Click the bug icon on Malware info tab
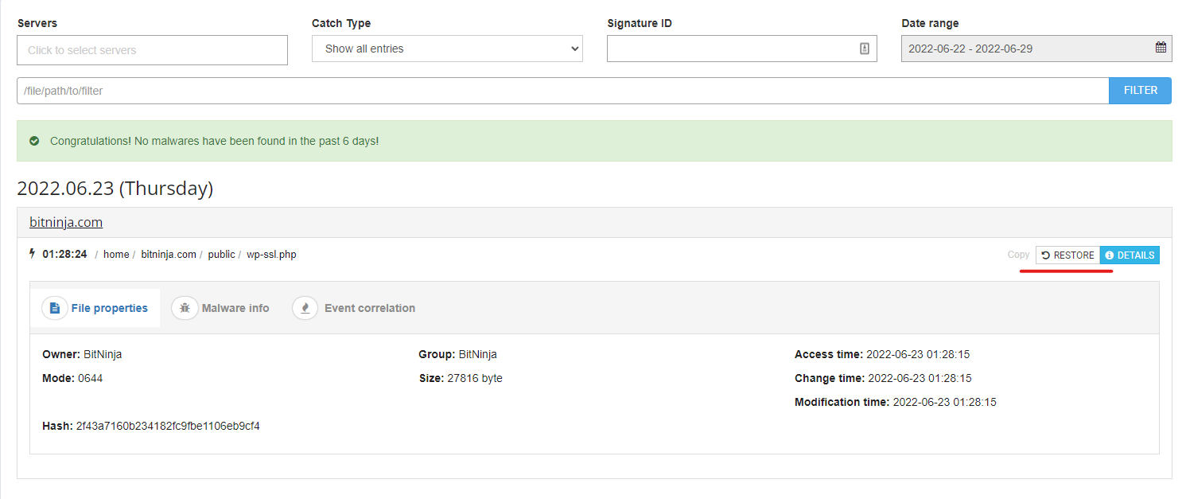This screenshot has width=1186, height=499. click(185, 307)
